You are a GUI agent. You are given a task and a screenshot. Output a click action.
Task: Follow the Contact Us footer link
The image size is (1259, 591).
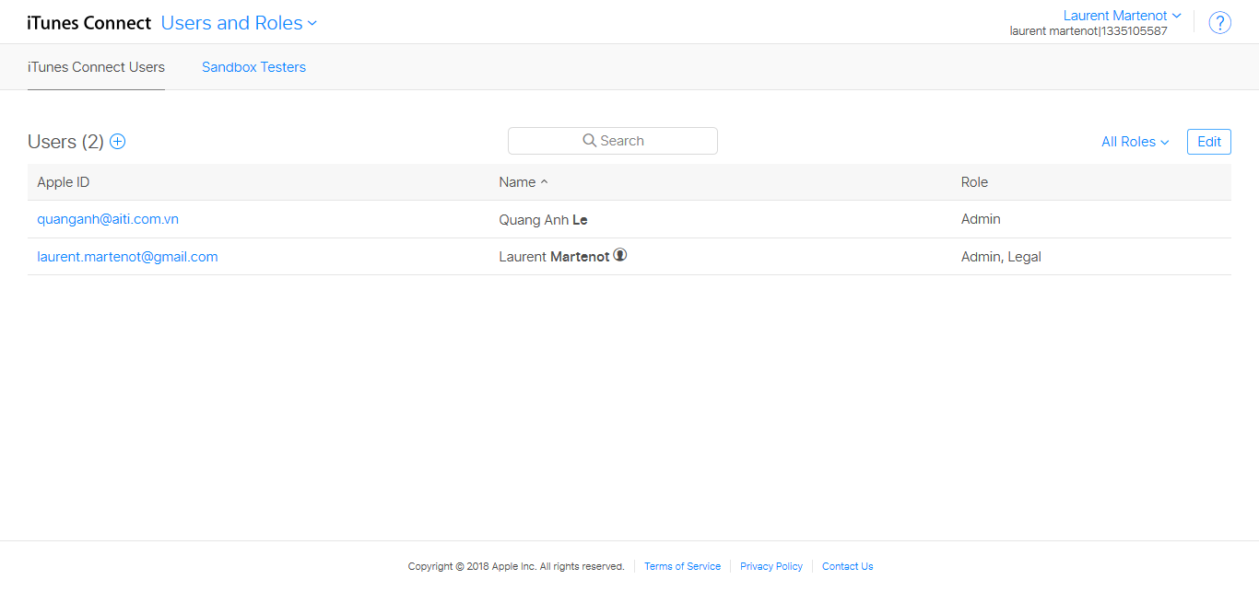click(x=847, y=566)
